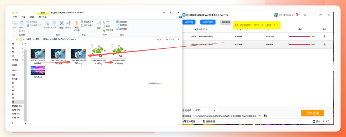Click the orange Convert Now button
Viewport: 346px width, 137px height.
click(x=312, y=113)
